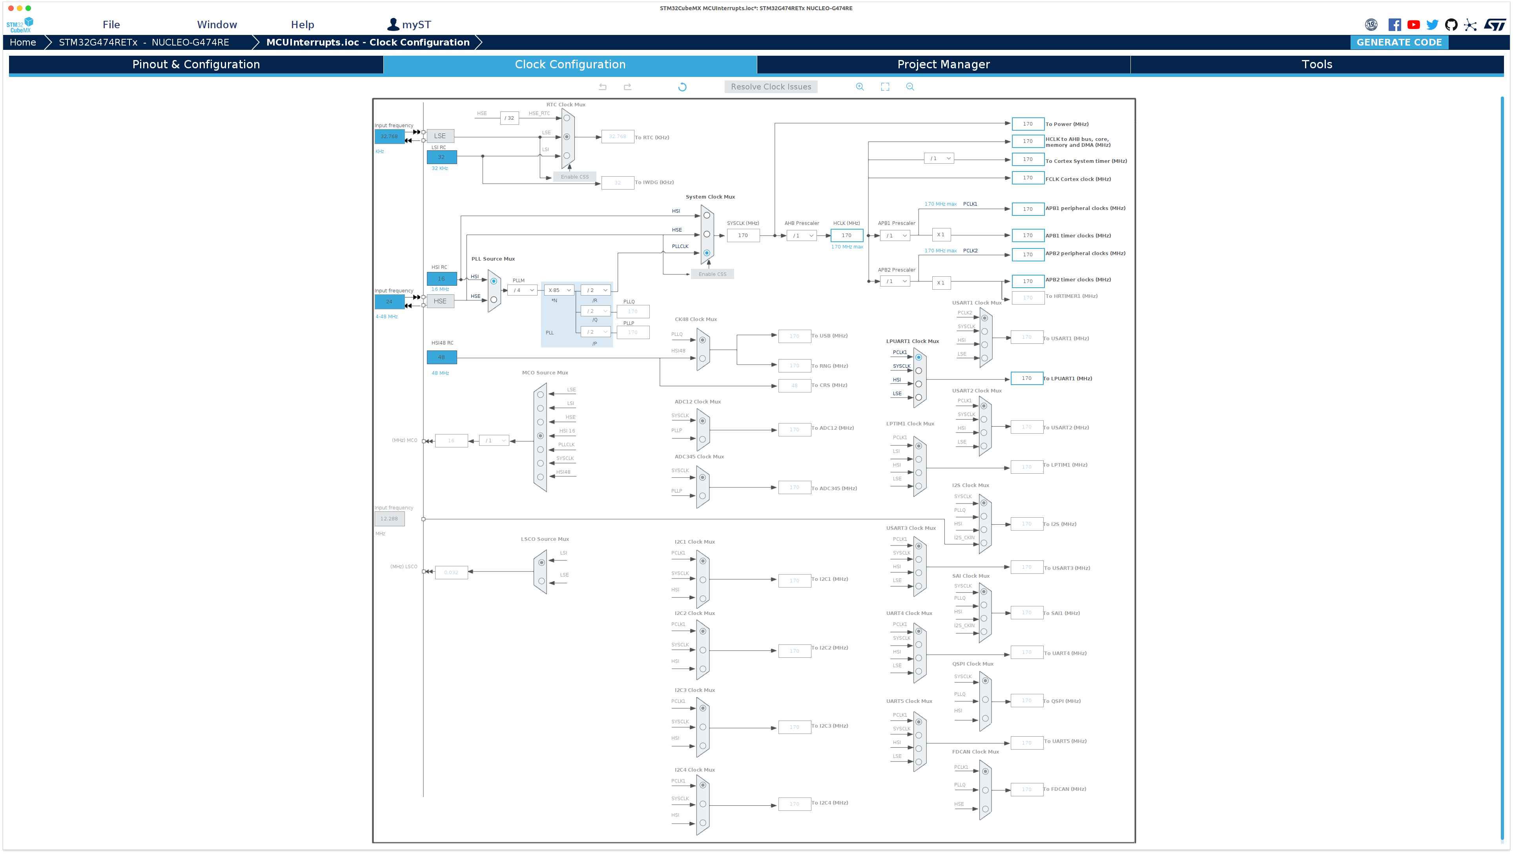Screen dimensions: 1513x854
Task: Click the ST logo icon
Action: 1494,25
